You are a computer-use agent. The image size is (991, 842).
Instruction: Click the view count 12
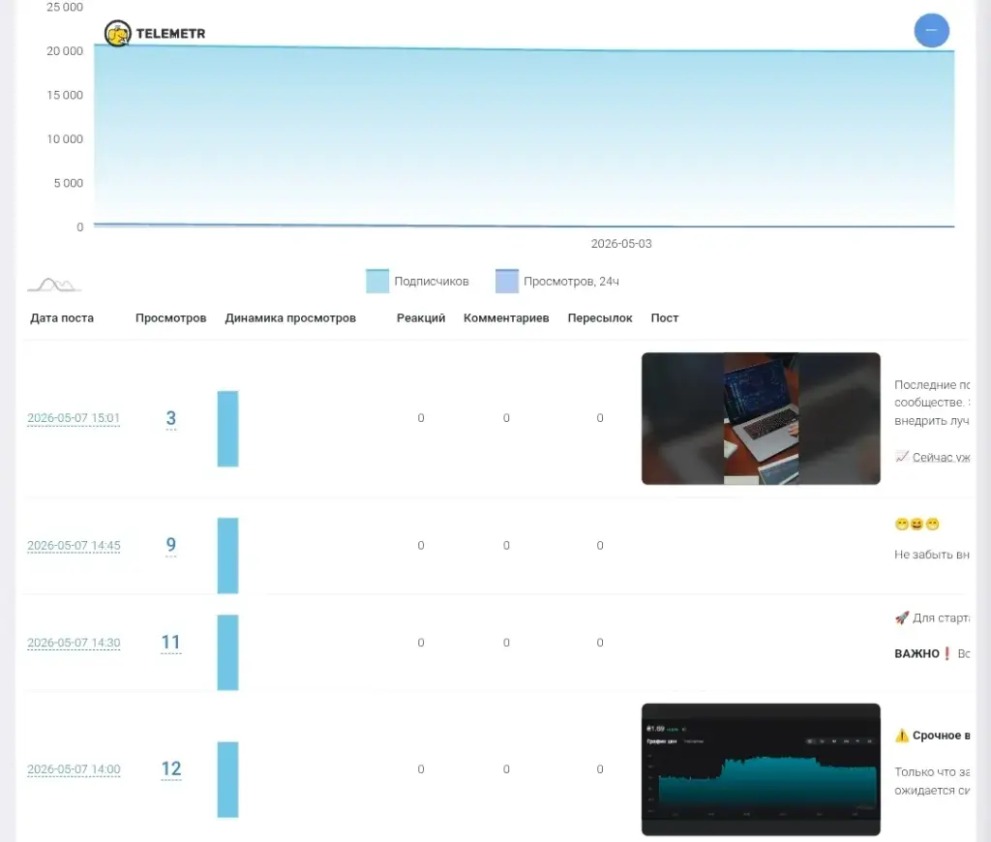(171, 768)
